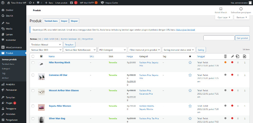Click the Cari produk button
Screen dimensions: 253x123
click(242, 38)
